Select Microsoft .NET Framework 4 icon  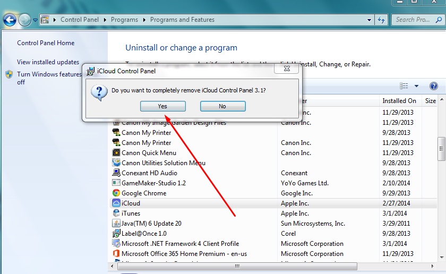tap(116, 244)
